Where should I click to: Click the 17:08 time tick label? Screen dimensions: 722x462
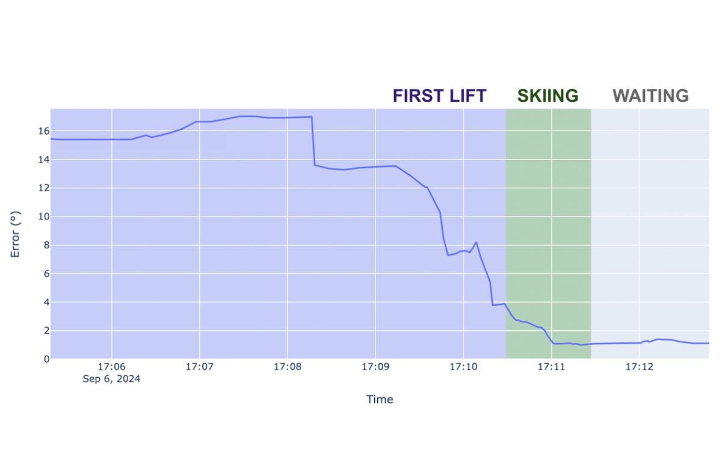(288, 367)
